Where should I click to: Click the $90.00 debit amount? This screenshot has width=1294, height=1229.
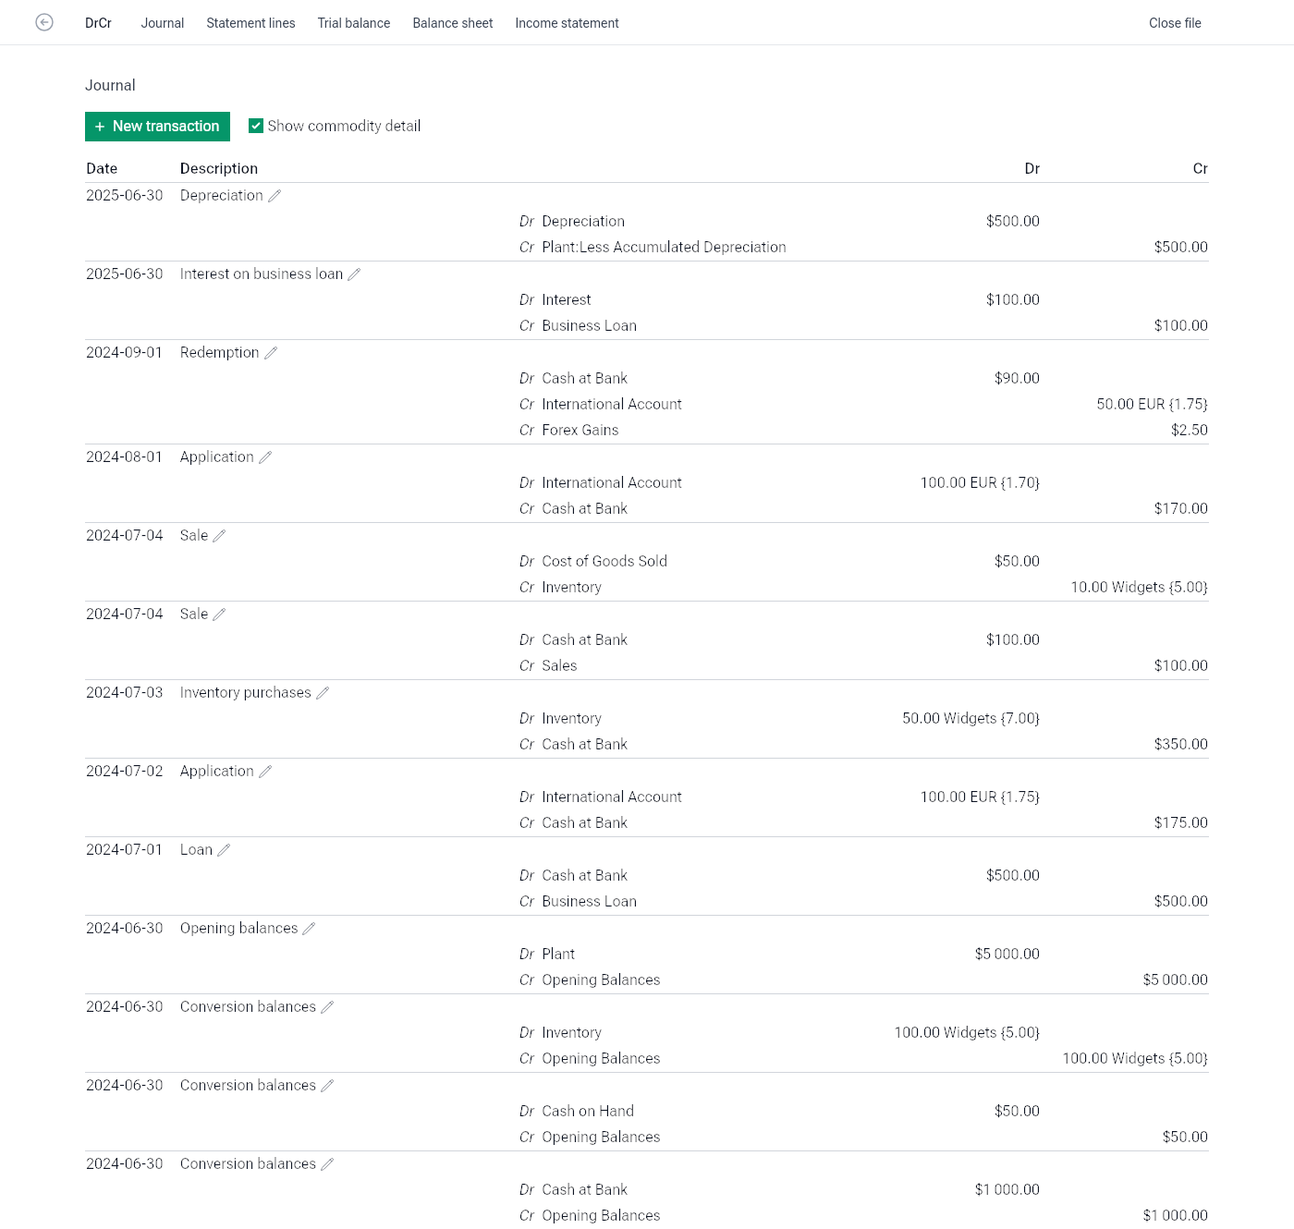1017,379
